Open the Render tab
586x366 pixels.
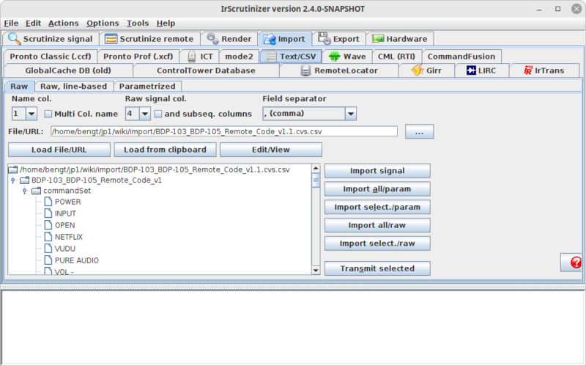229,39
